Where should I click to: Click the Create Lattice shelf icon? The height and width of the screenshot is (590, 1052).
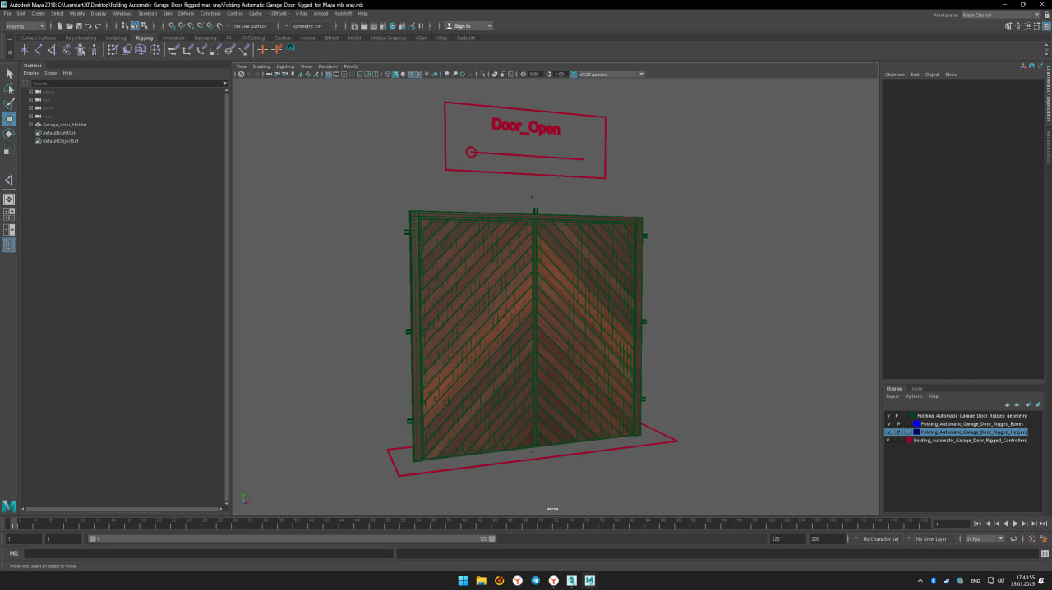[x=141, y=50]
